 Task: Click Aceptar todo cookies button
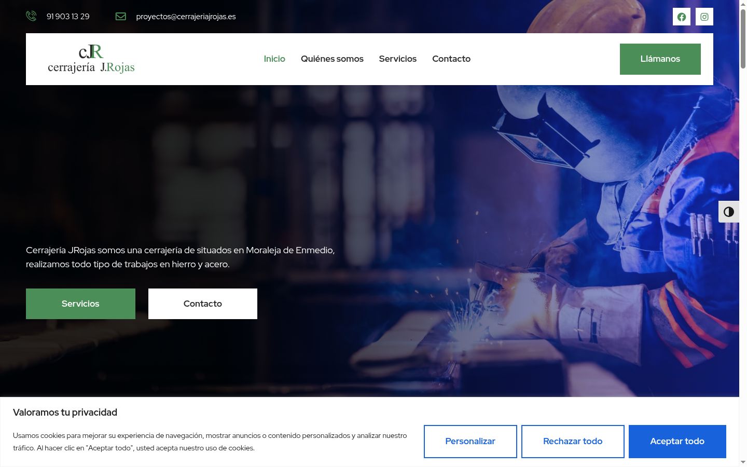(x=677, y=442)
